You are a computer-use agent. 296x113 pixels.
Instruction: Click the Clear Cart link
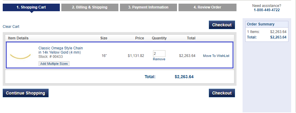tap(11, 27)
